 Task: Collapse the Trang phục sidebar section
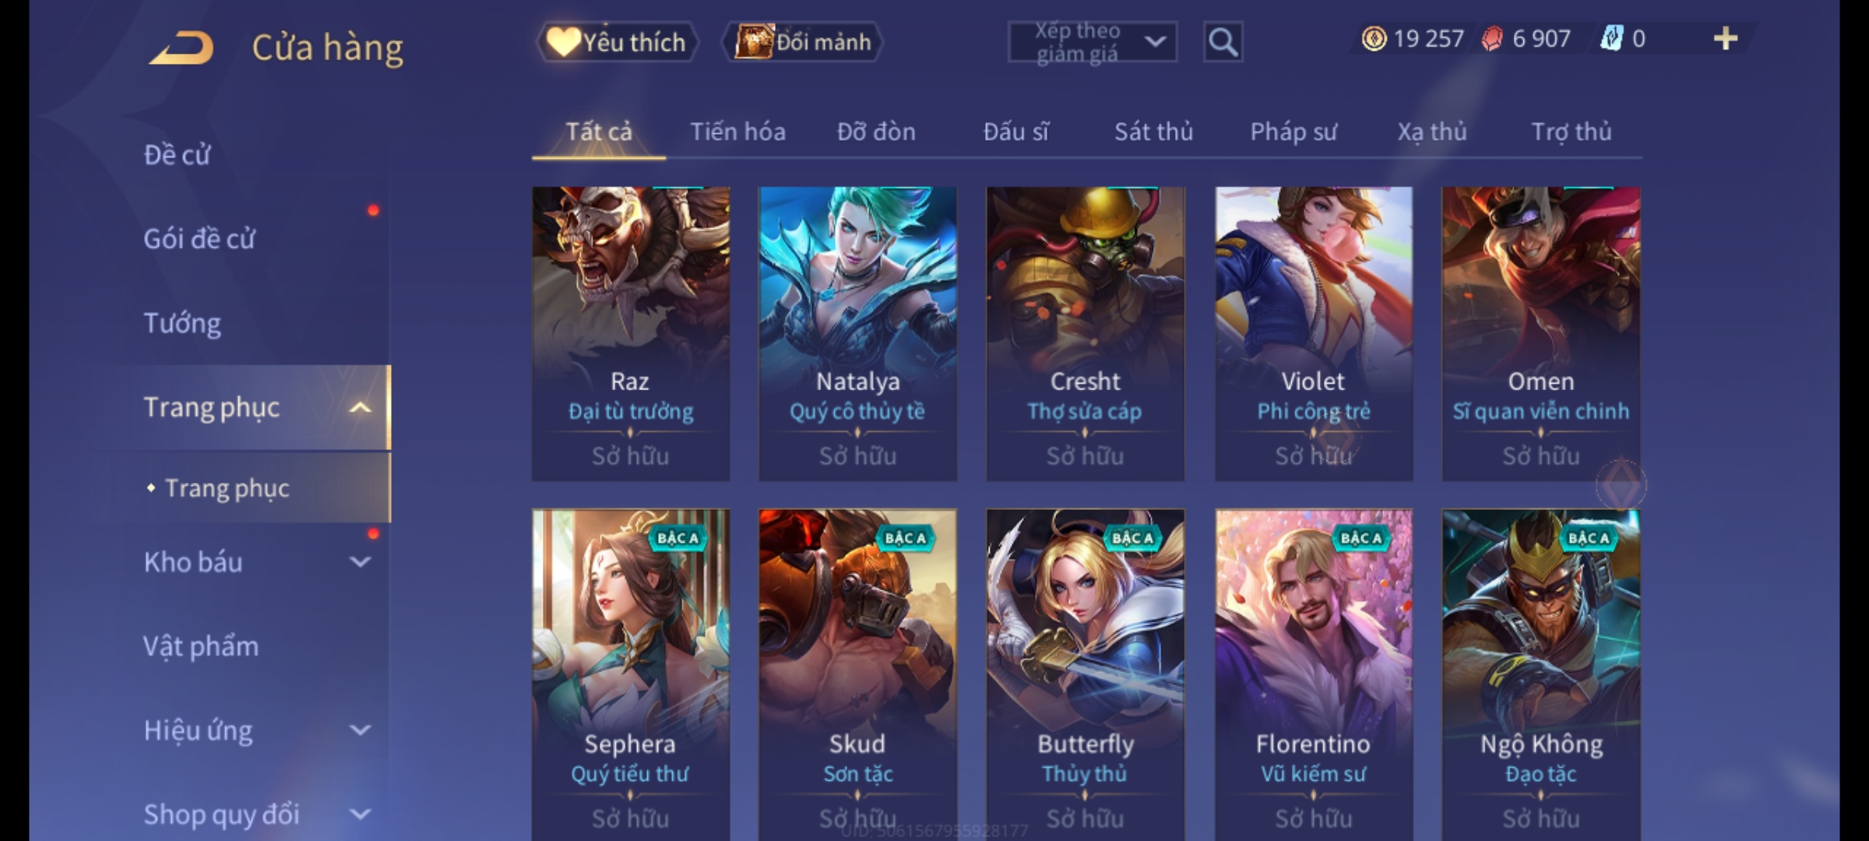(x=360, y=407)
